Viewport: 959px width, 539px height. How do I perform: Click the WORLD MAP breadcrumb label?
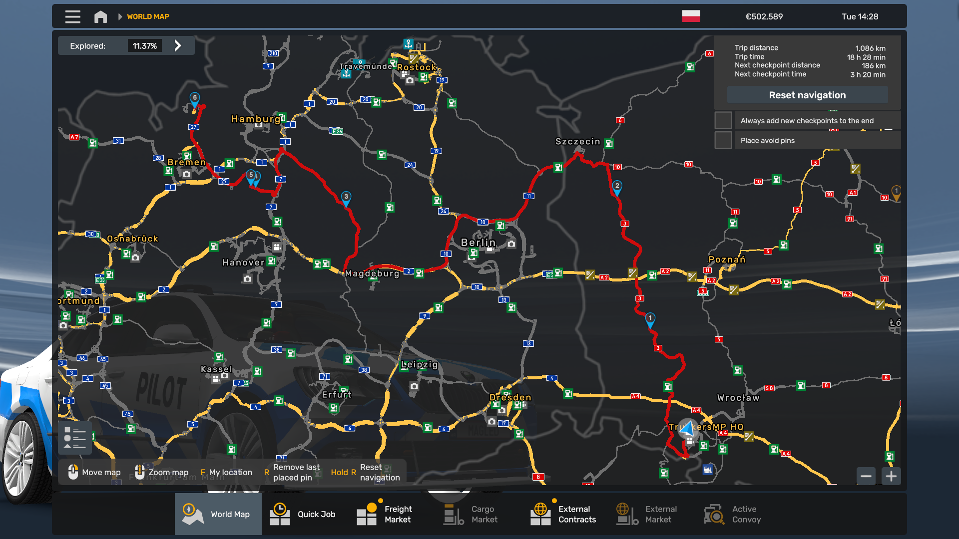(x=148, y=16)
